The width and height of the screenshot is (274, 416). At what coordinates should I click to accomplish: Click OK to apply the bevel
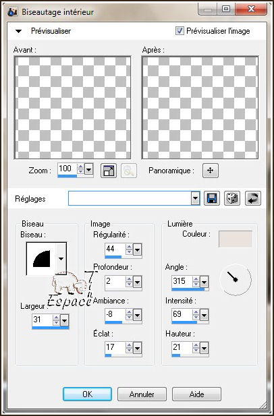87,394
